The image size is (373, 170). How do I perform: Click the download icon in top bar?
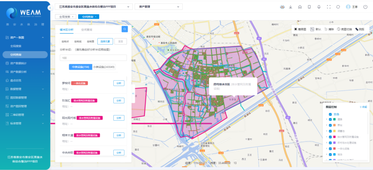click(290, 7)
